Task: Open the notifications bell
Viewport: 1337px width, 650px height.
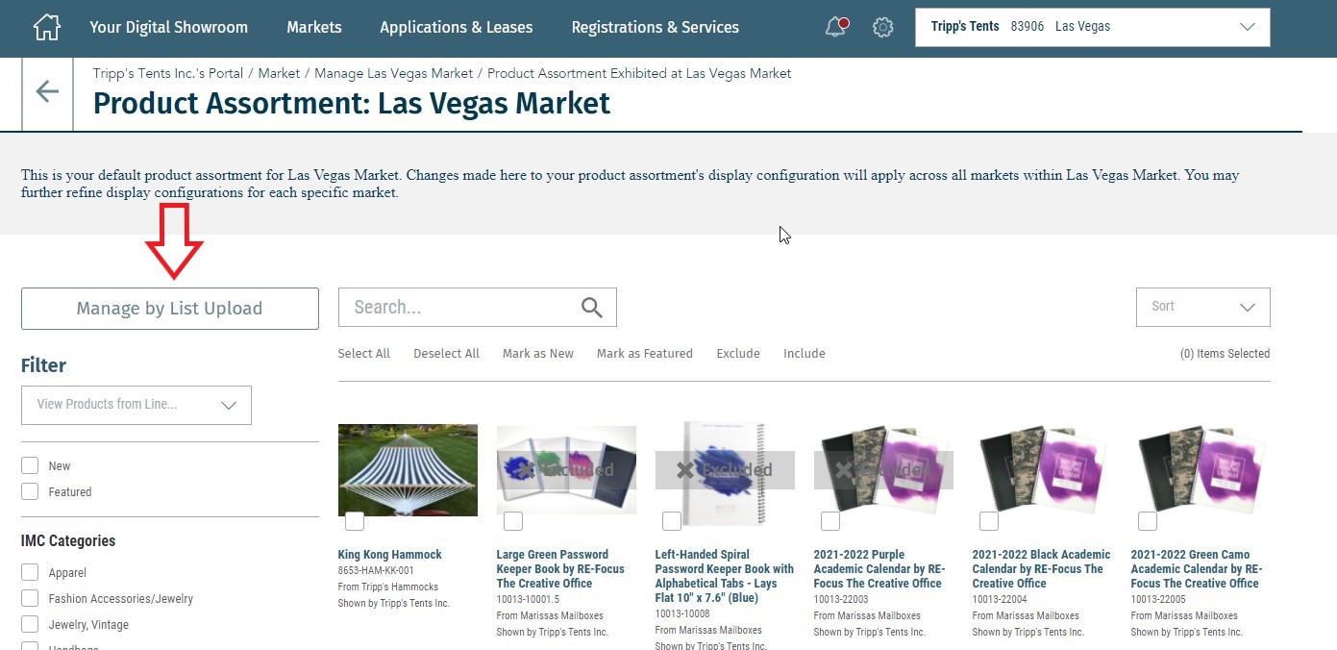Action: (836, 27)
